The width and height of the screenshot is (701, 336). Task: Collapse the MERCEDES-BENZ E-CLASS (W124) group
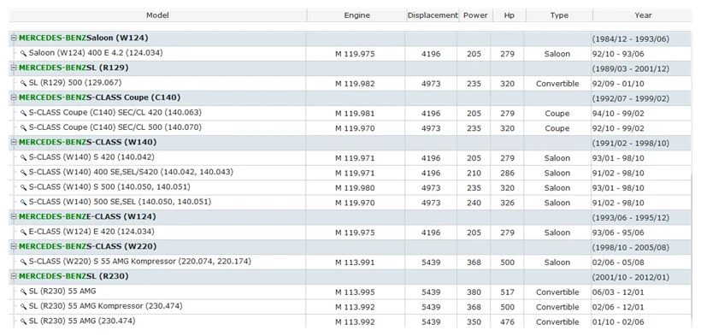pos(14,217)
